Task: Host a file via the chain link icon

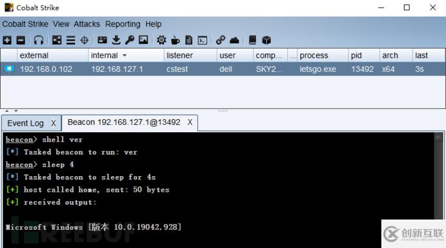Action: coord(220,40)
